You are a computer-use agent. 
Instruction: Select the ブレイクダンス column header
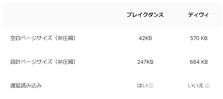[145, 15]
